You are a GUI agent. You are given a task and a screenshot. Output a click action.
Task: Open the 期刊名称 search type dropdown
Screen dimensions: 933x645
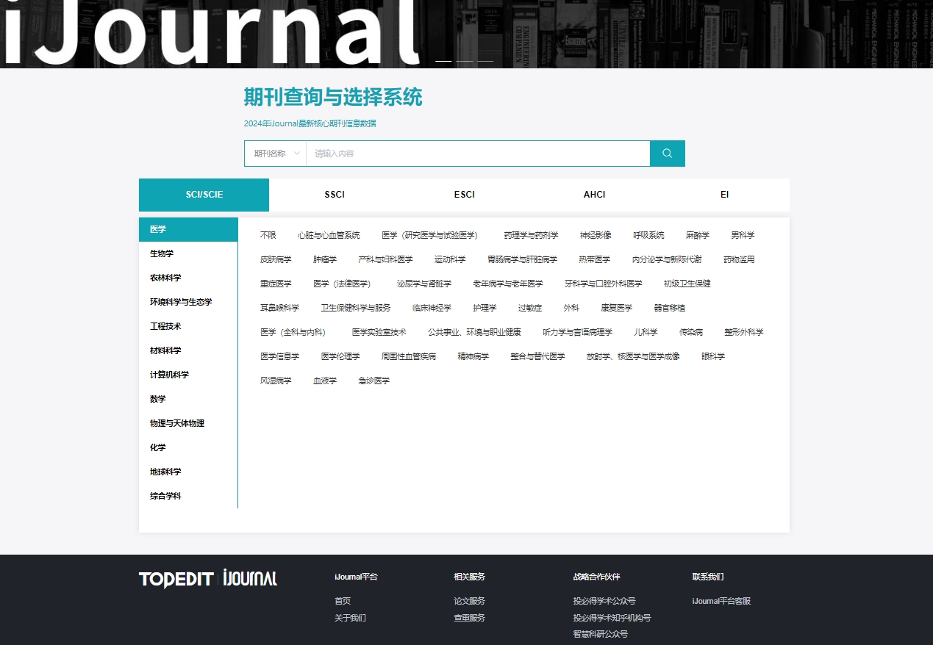[276, 154]
